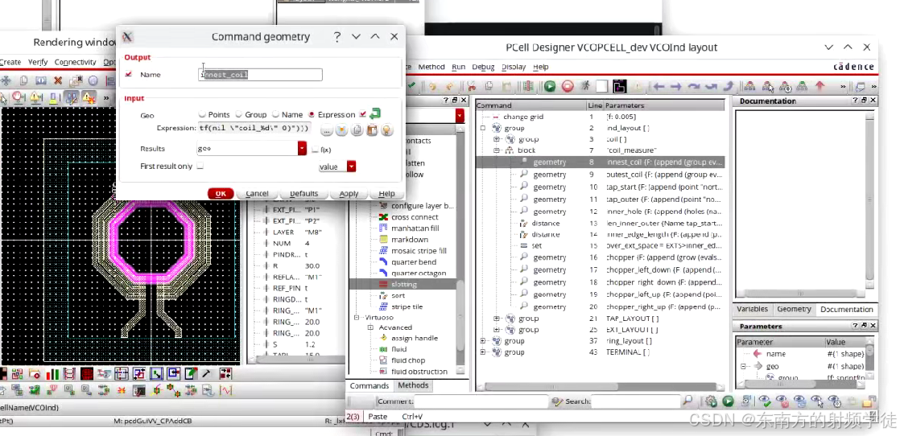The height and width of the screenshot is (436, 900).
Task: Click the cross connect command in the list
Action: tap(414, 217)
